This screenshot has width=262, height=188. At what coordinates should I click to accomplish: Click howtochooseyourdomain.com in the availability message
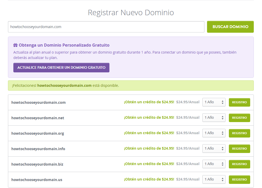(64, 86)
